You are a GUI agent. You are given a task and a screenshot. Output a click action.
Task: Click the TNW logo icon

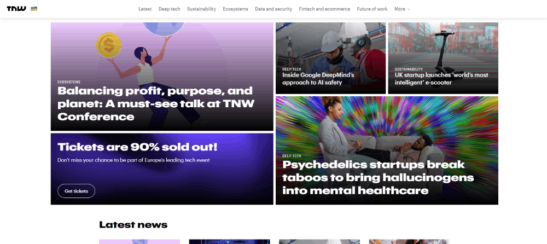click(x=16, y=9)
